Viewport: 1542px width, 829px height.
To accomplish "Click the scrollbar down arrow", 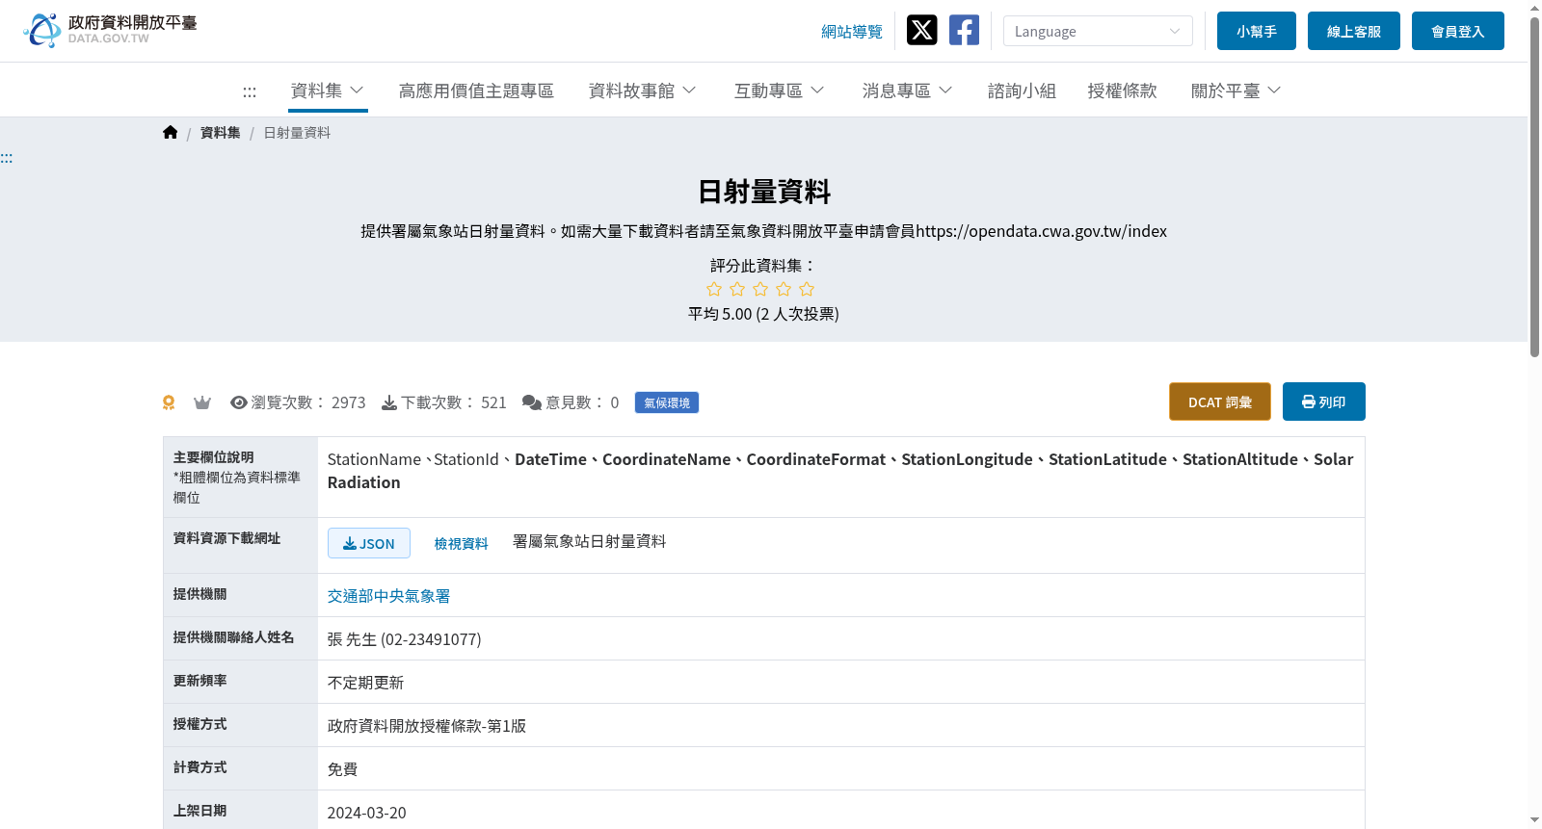I will coord(1534,820).
